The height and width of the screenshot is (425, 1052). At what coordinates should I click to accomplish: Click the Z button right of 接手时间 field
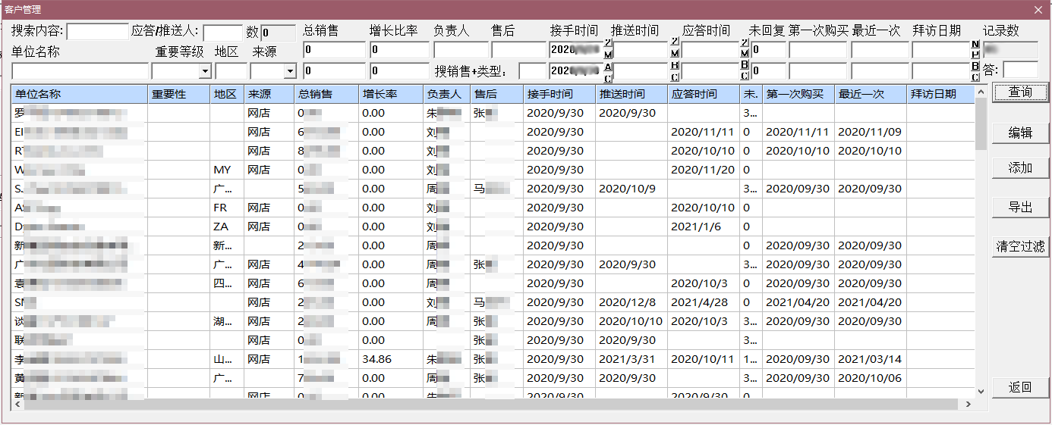click(x=608, y=42)
